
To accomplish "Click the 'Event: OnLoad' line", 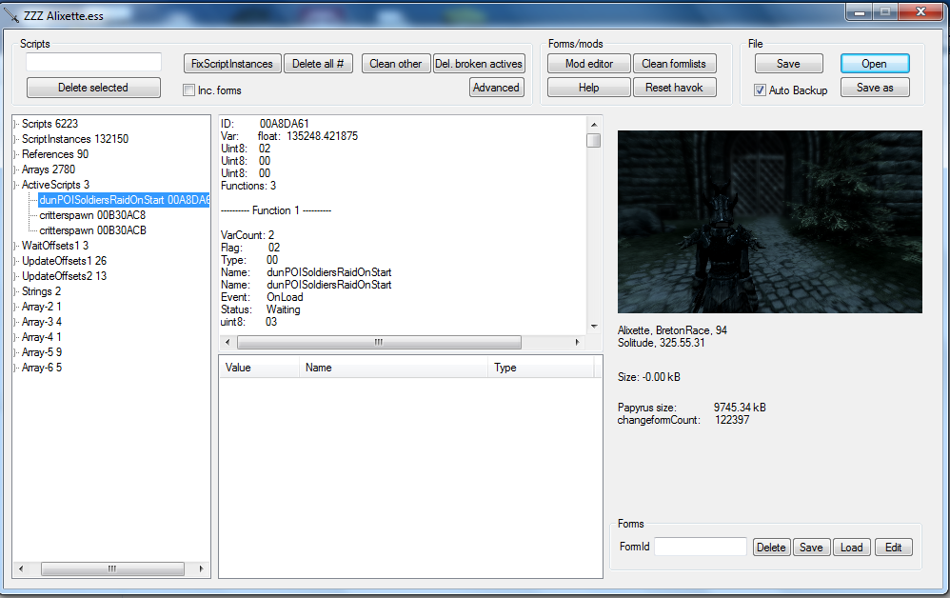I will click(x=262, y=297).
